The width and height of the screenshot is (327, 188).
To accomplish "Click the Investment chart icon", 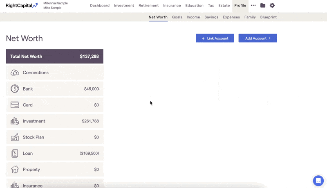I will pyautogui.click(x=15, y=121).
